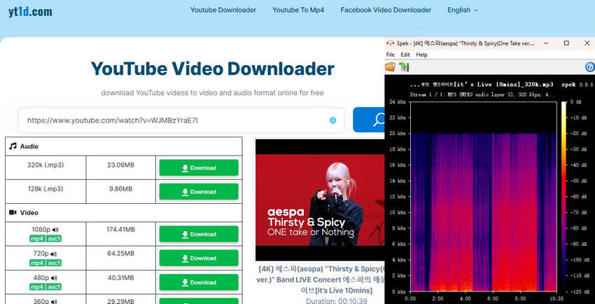
Task: Download the 720p video
Action: 199,258
